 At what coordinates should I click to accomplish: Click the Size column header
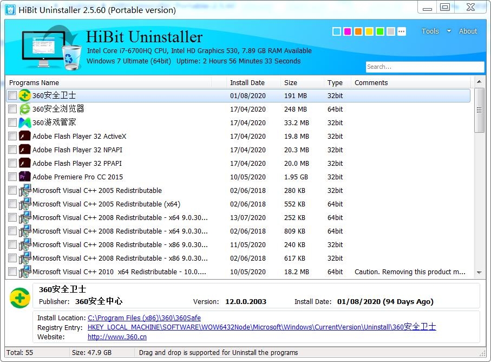(x=292, y=82)
